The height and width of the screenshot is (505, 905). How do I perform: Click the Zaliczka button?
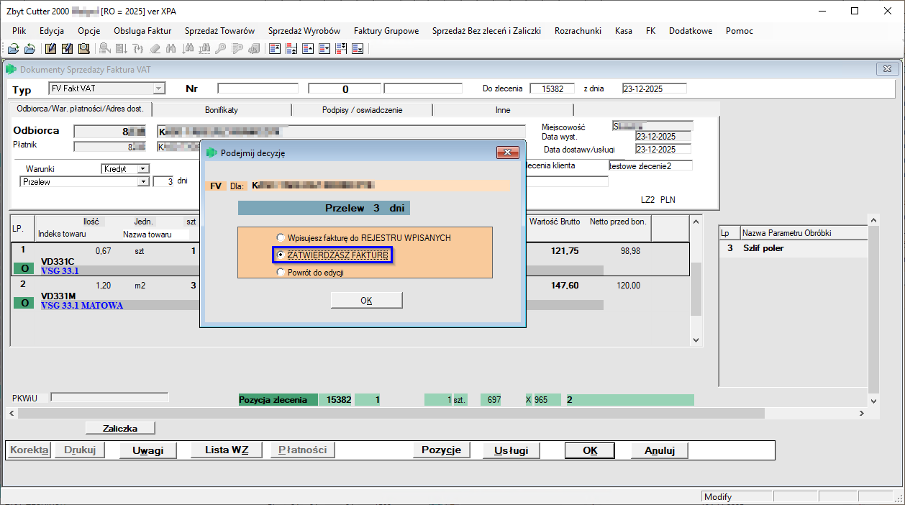(x=120, y=428)
